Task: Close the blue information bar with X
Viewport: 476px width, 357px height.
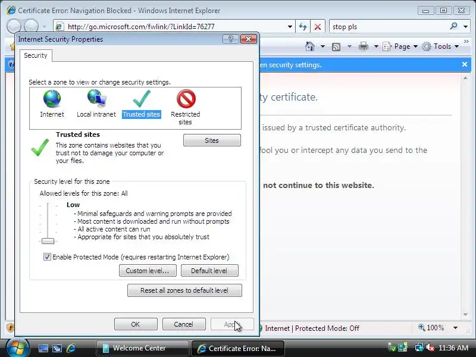Action: pyautogui.click(x=465, y=64)
